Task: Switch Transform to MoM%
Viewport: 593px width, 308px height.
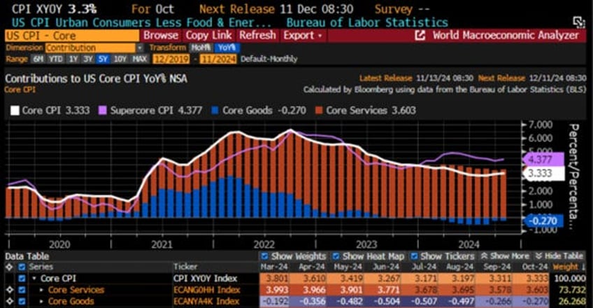Action: pos(201,48)
